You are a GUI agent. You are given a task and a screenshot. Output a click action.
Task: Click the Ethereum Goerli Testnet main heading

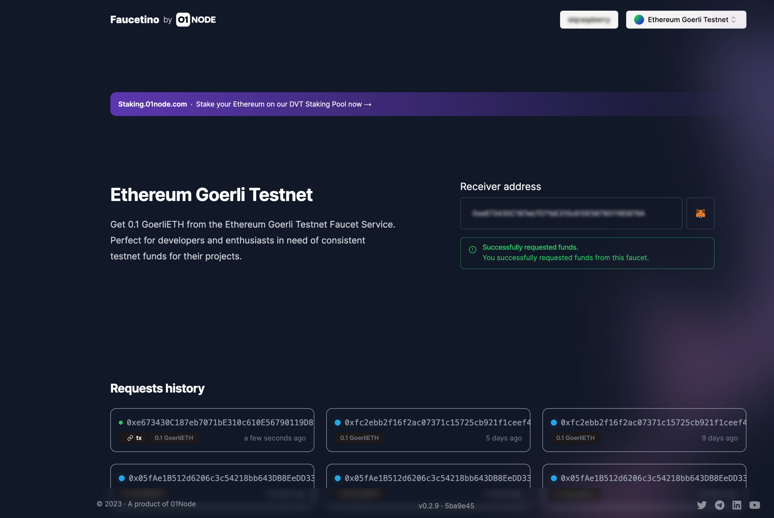click(211, 194)
